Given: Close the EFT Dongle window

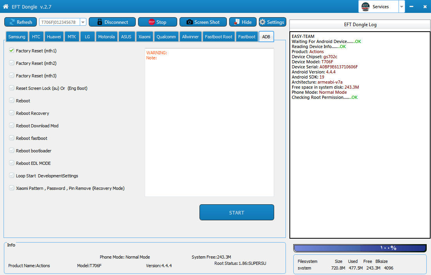Looking at the screenshot, I should click(425, 6).
